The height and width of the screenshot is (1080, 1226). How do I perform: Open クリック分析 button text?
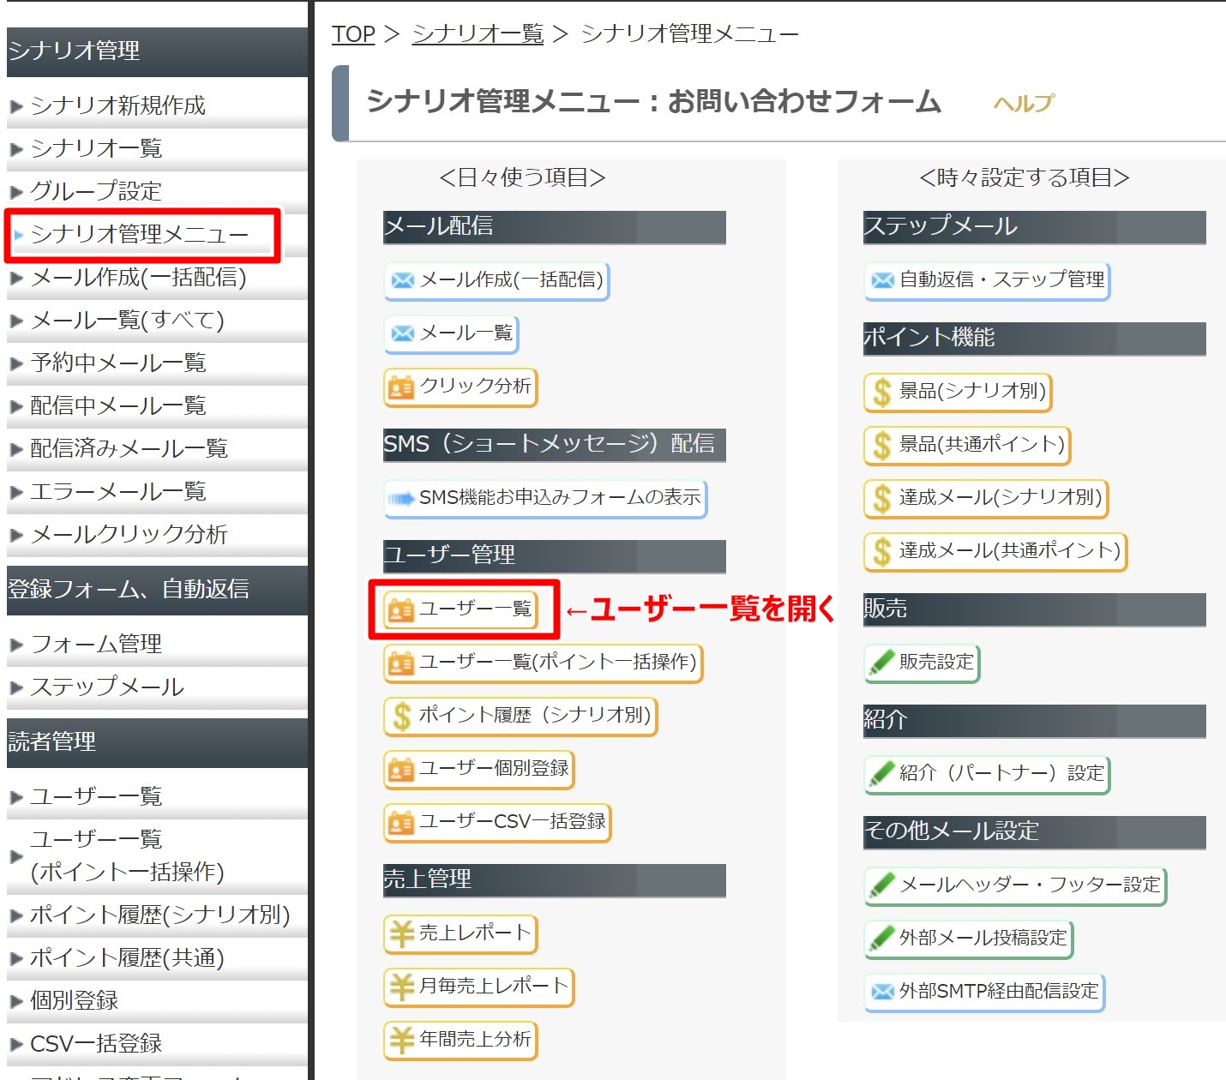point(475,386)
